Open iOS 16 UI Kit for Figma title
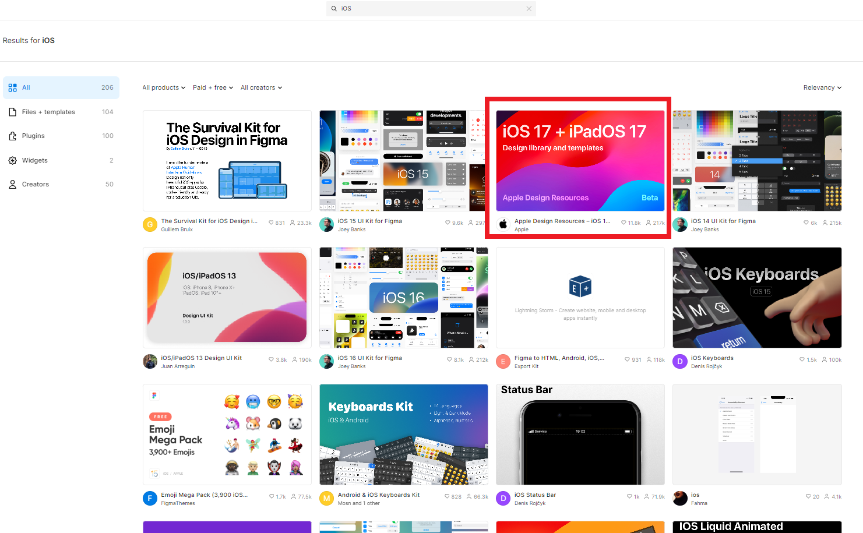The width and height of the screenshot is (863, 533). tap(370, 358)
